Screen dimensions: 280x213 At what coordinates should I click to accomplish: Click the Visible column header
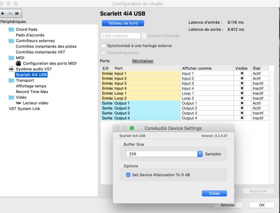click(x=242, y=69)
